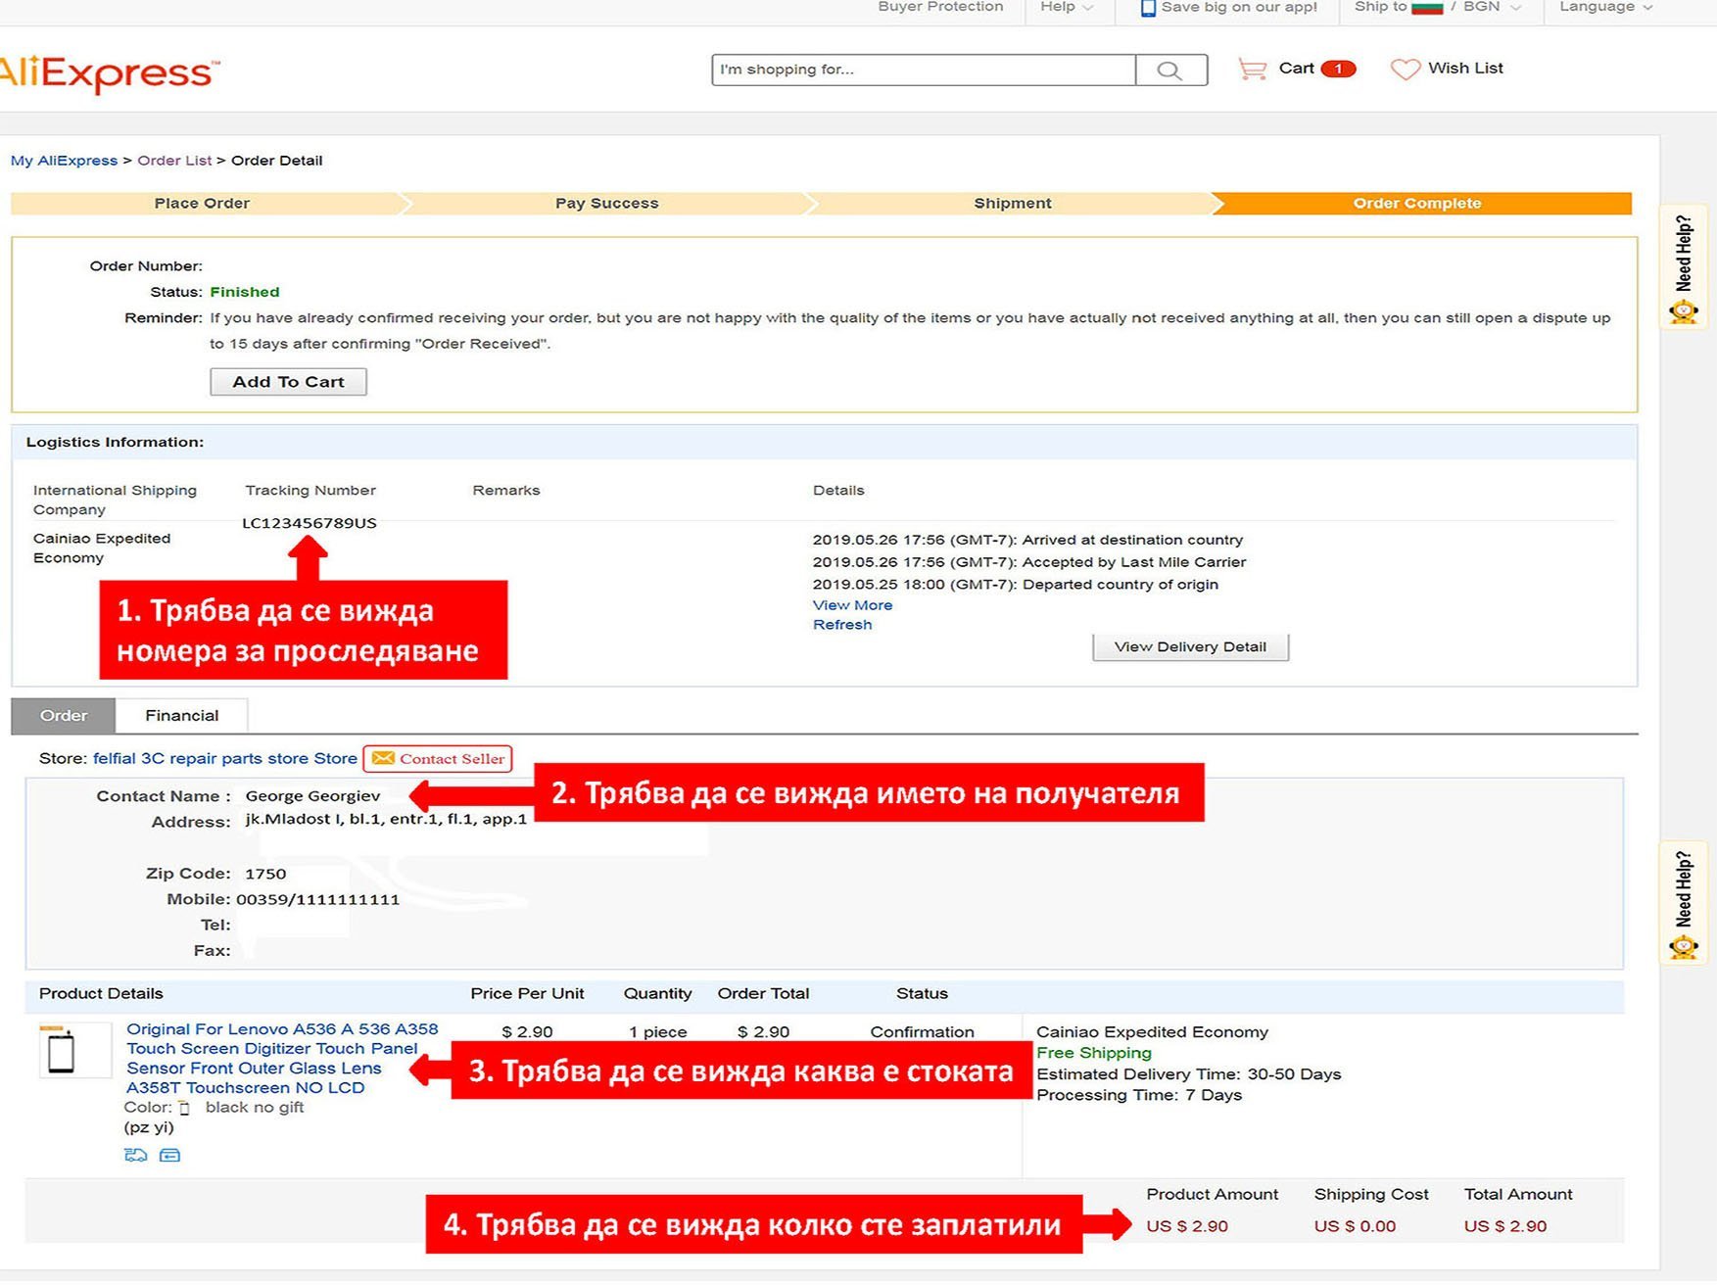Screen dimensions: 1717x1285
Task: Click the View Delivery Detail button
Action: coord(1190,647)
